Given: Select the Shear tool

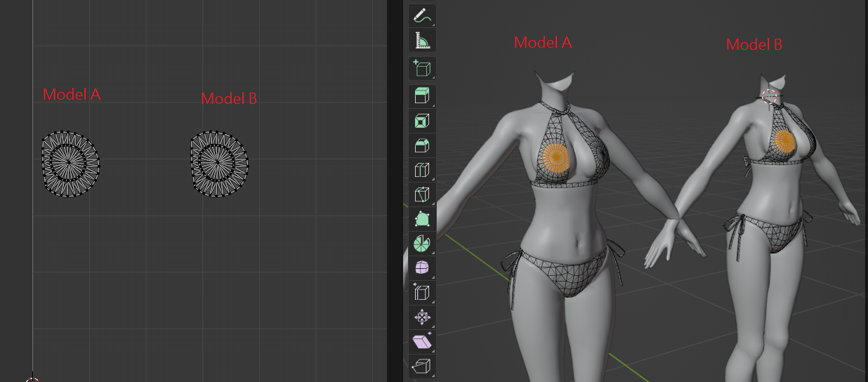Looking at the screenshot, I should pyautogui.click(x=422, y=342).
